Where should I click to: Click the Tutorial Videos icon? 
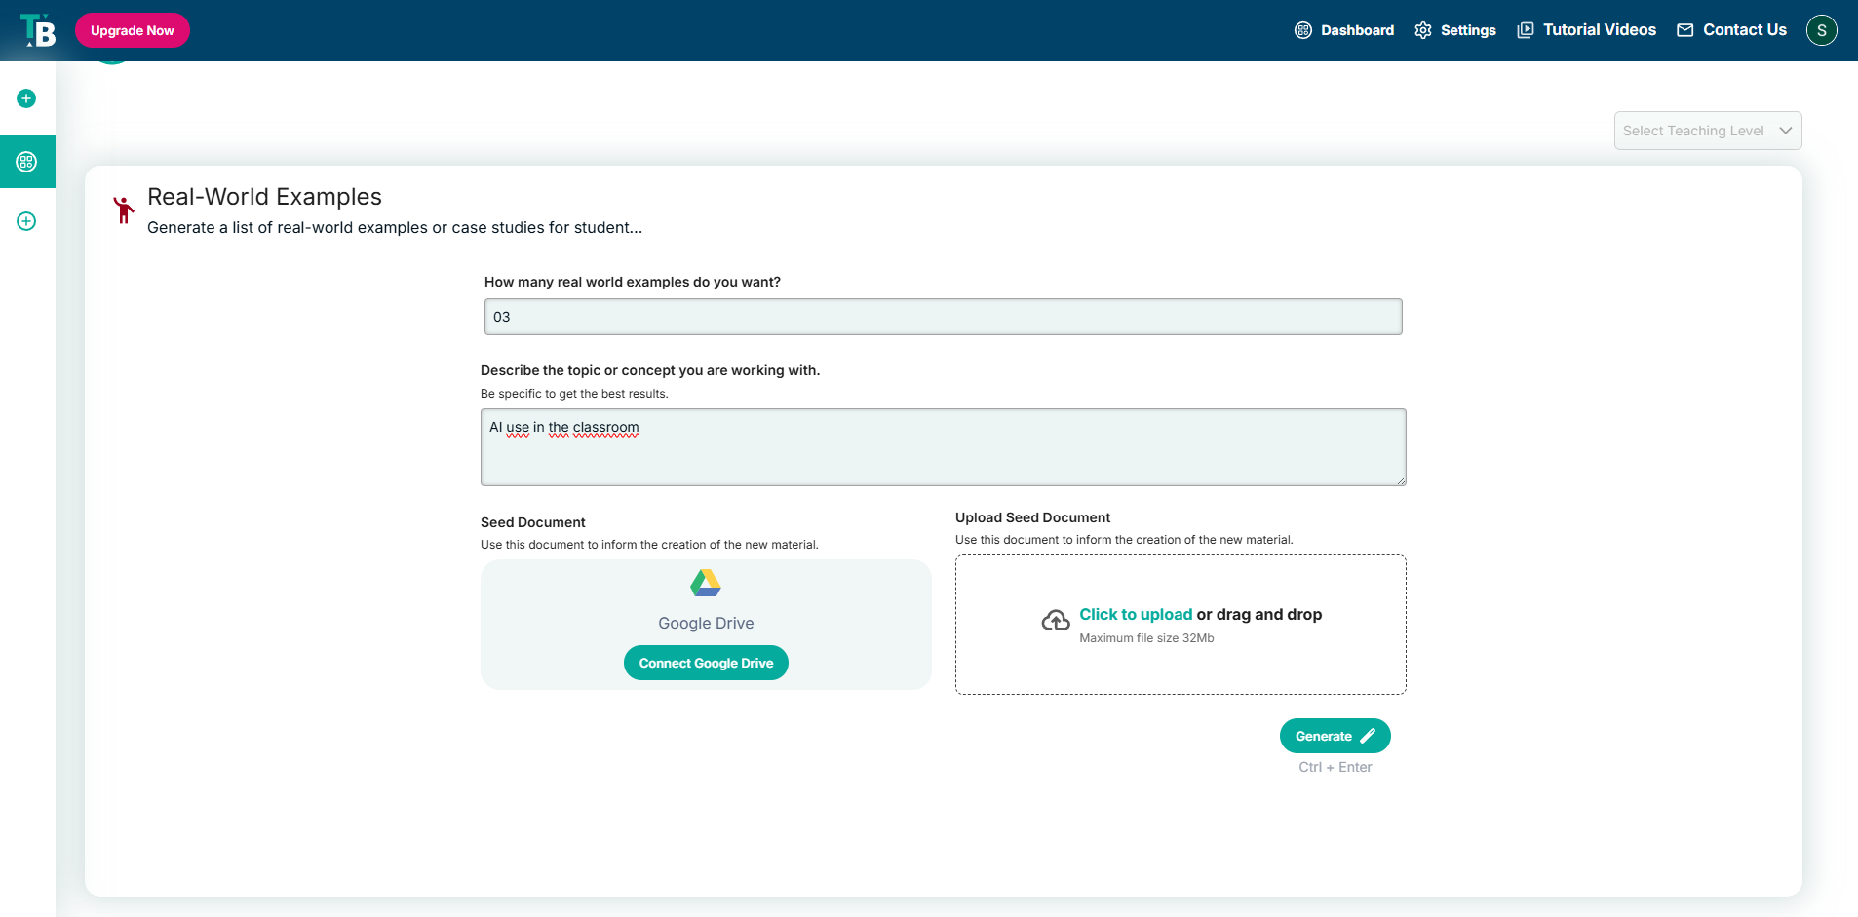point(1526,30)
